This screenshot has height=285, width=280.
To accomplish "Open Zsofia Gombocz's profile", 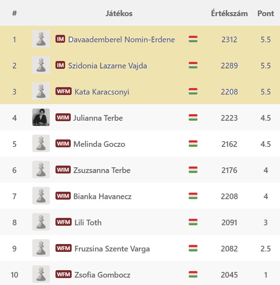I will pos(102,275).
